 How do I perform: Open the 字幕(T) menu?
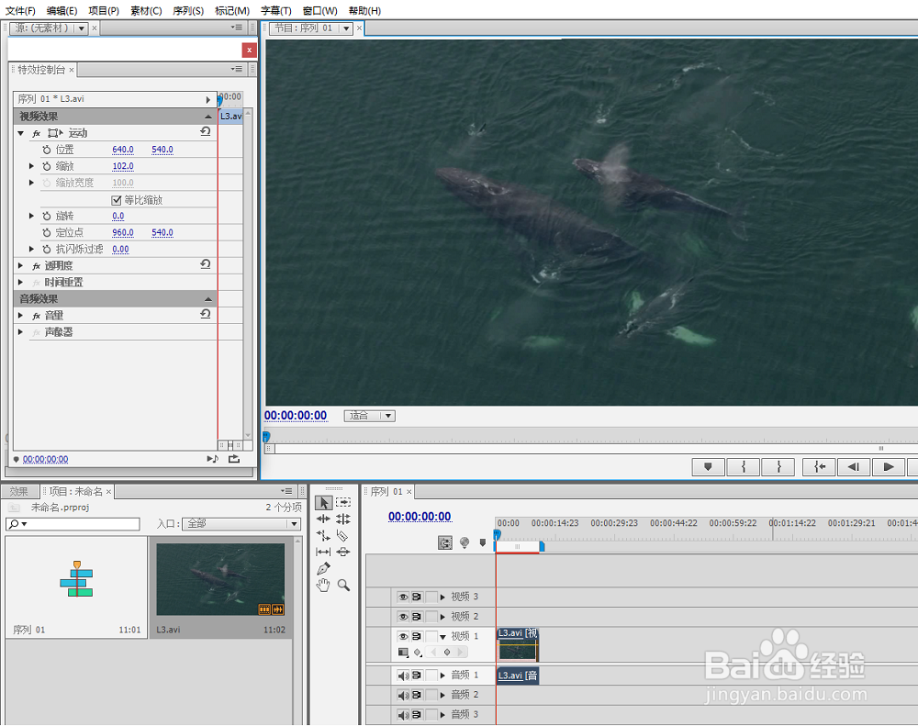coord(275,10)
